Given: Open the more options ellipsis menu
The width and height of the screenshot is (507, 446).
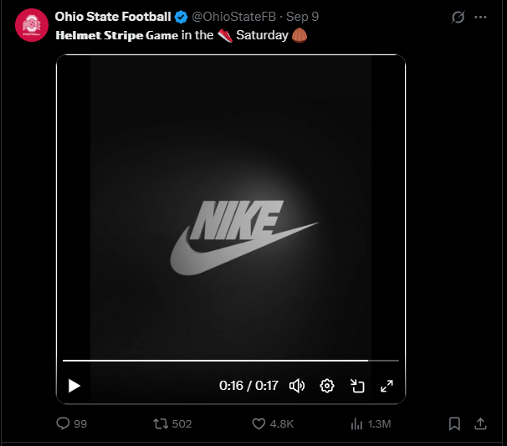Looking at the screenshot, I should coord(480,17).
